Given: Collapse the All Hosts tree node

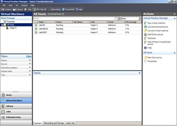Looking at the screenshot, I should (x=2, y=25).
